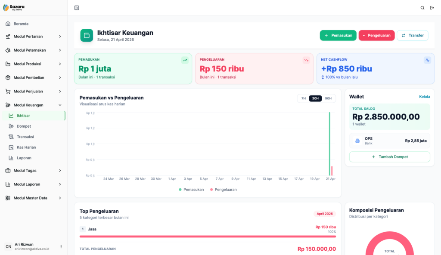
Task: Click the CN user avatar
Action: 9,246
